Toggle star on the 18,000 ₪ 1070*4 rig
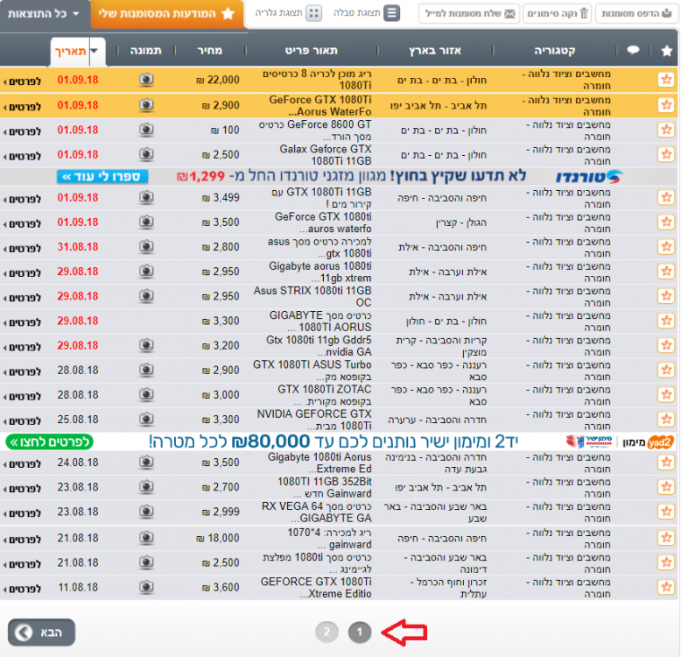The height and width of the screenshot is (657, 681). (666, 538)
